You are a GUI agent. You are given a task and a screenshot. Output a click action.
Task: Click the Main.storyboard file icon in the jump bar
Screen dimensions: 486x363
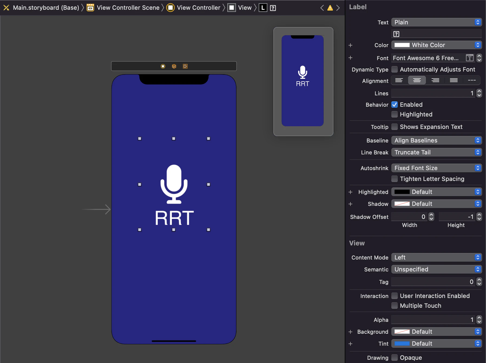pyautogui.click(x=6, y=8)
